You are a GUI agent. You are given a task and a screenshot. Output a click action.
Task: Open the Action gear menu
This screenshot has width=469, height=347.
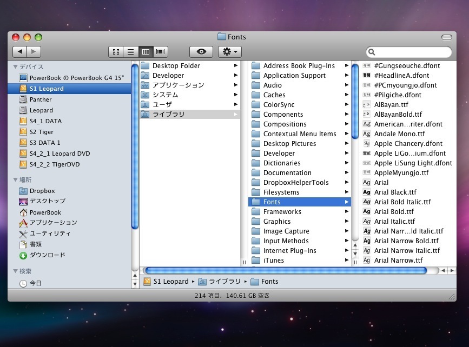tap(230, 52)
